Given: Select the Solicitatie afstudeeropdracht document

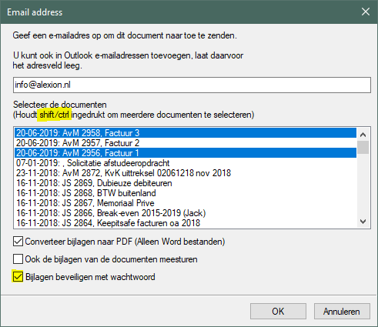Looking at the screenshot, I should (x=186, y=163).
